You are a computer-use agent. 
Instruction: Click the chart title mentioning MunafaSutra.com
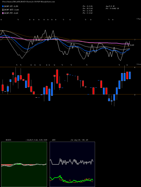28,2
